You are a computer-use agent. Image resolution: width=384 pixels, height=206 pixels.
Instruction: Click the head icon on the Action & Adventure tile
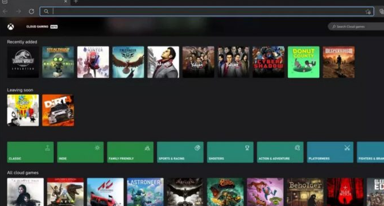point(298,148)
